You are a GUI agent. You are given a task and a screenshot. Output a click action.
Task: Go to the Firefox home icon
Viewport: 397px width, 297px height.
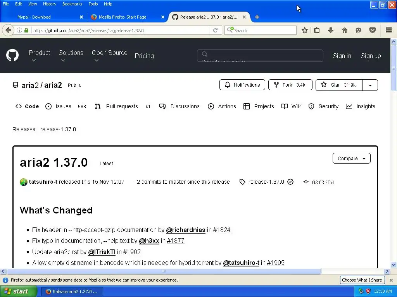(345, 30)
